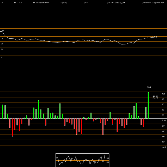
Task: Click the '(Mawana Sugars Limit' company name
Action: pyautogui.click(x=153, y=3)
